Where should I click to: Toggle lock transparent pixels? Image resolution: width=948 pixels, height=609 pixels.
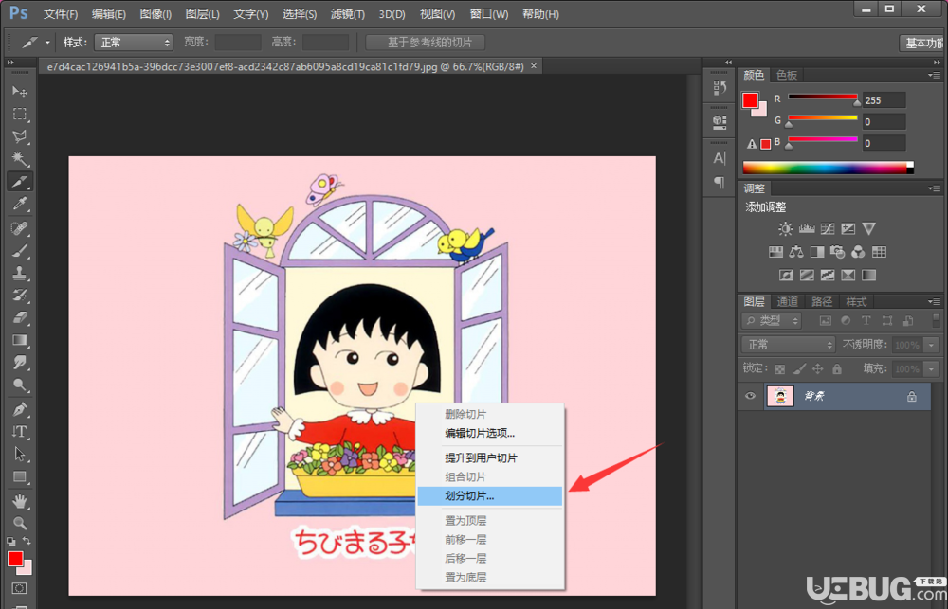(x=780, y=368)
